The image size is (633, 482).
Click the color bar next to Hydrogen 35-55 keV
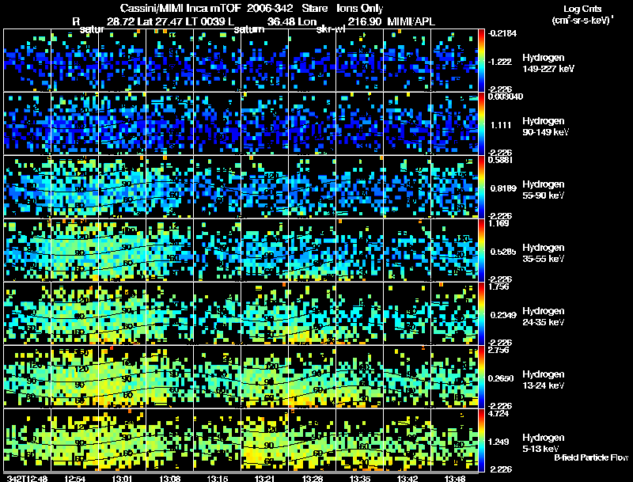pos(481,250)
